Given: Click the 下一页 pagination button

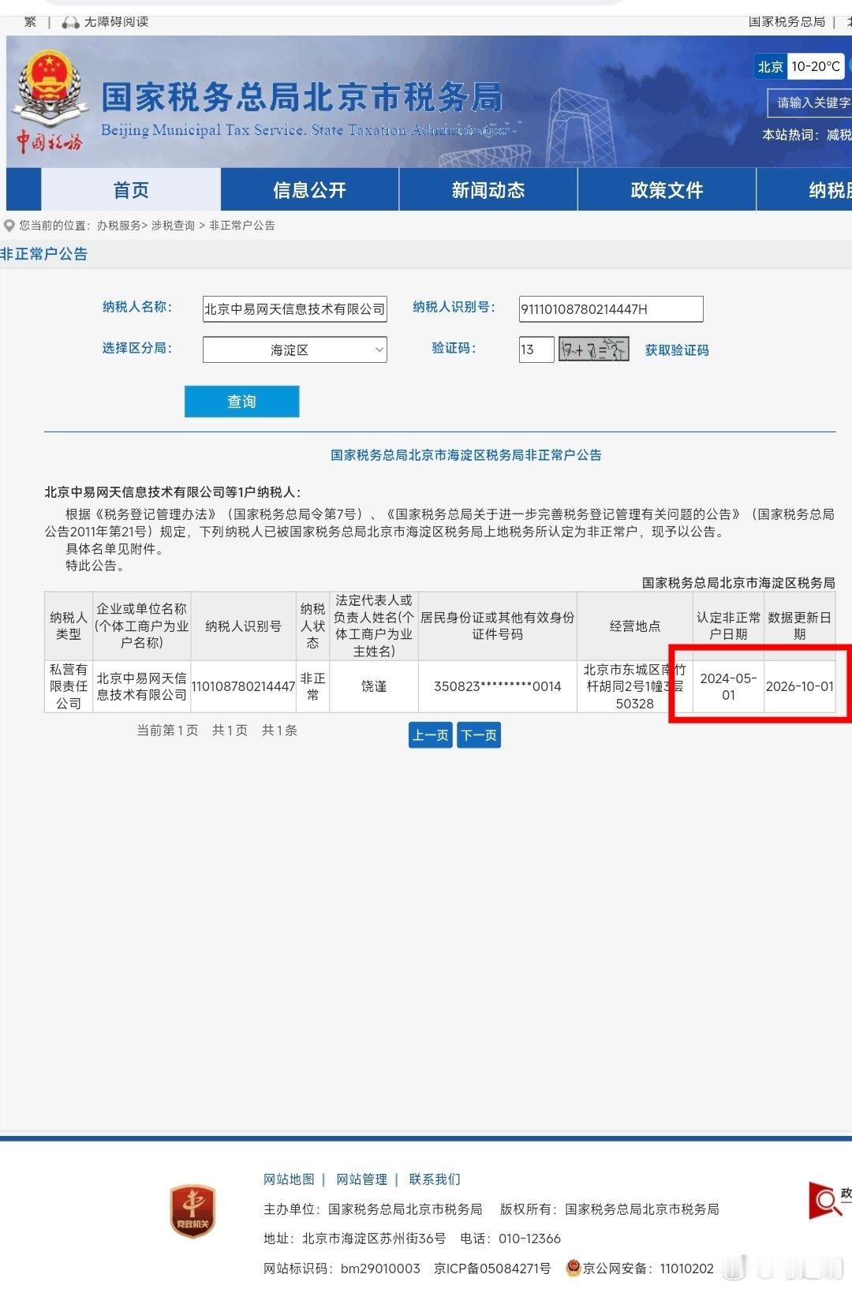Looking at the screenshot, I should pos(479,735).
